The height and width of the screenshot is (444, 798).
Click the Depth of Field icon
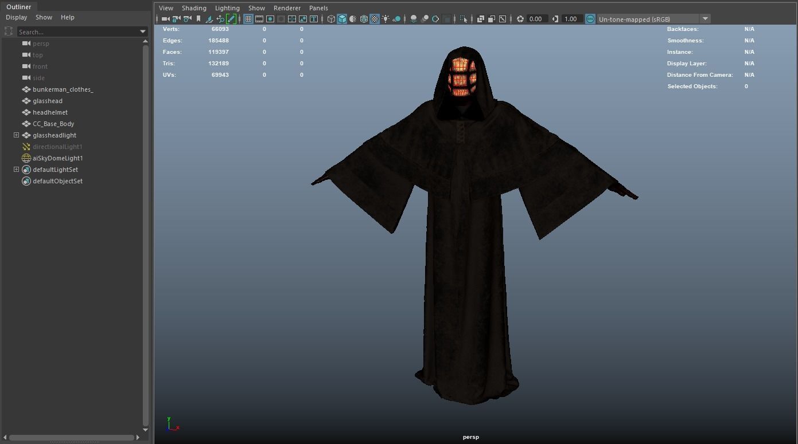pos(446,19)
